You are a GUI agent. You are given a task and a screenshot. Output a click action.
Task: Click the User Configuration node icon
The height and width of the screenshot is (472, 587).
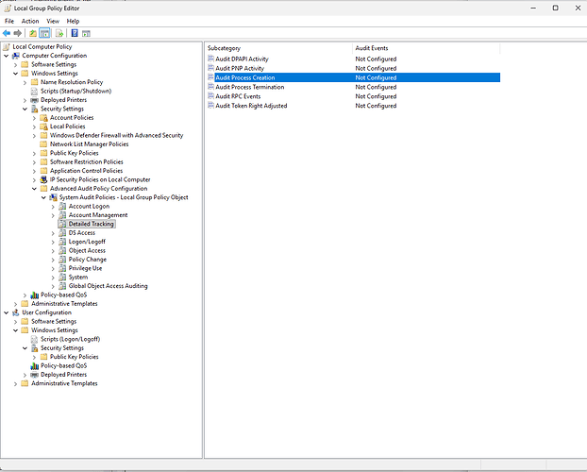pos(16,312)
